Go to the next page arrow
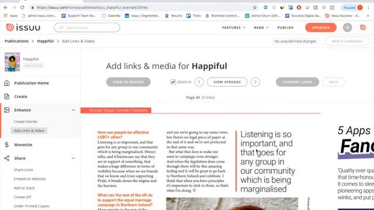This screenshot has width=374, height=210. 255,82
